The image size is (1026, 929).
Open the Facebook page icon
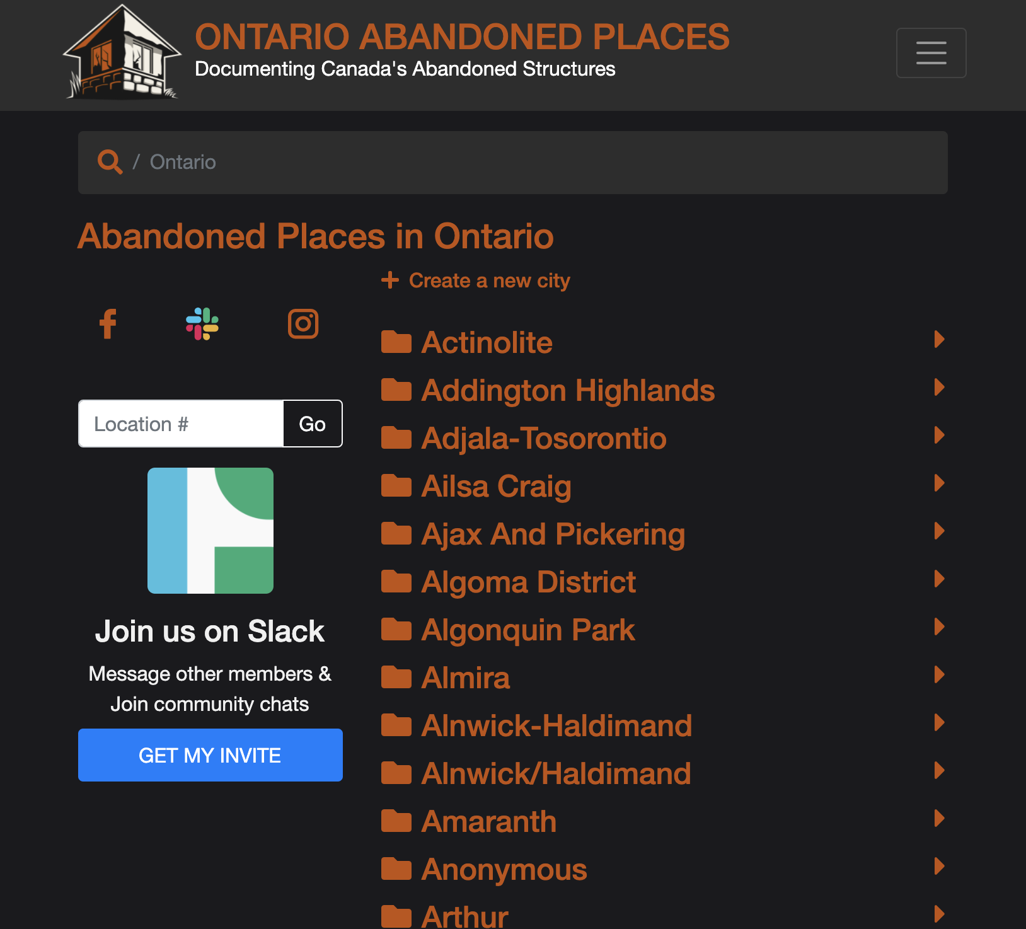[x=108, y=323]
